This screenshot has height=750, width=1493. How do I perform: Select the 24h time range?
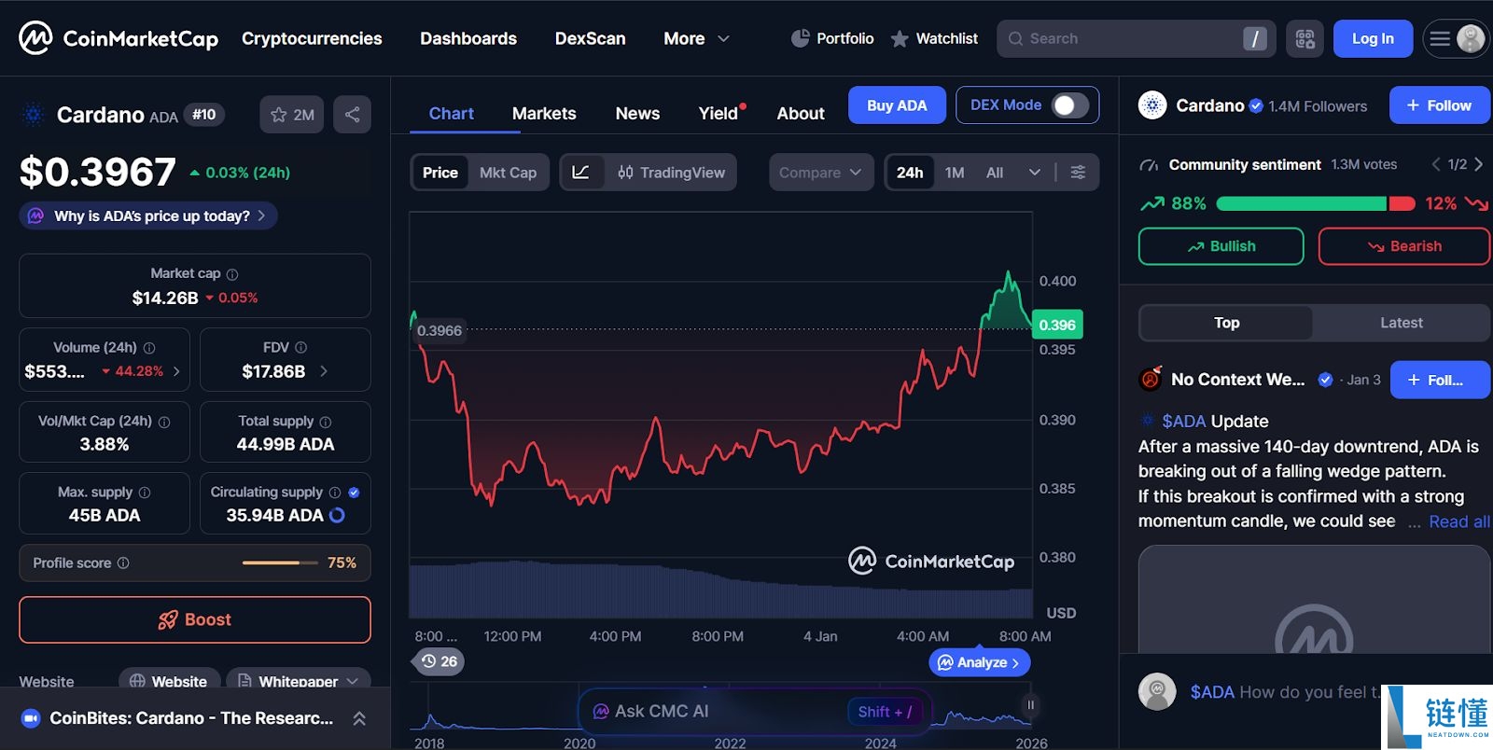click(x=910, y=173)
